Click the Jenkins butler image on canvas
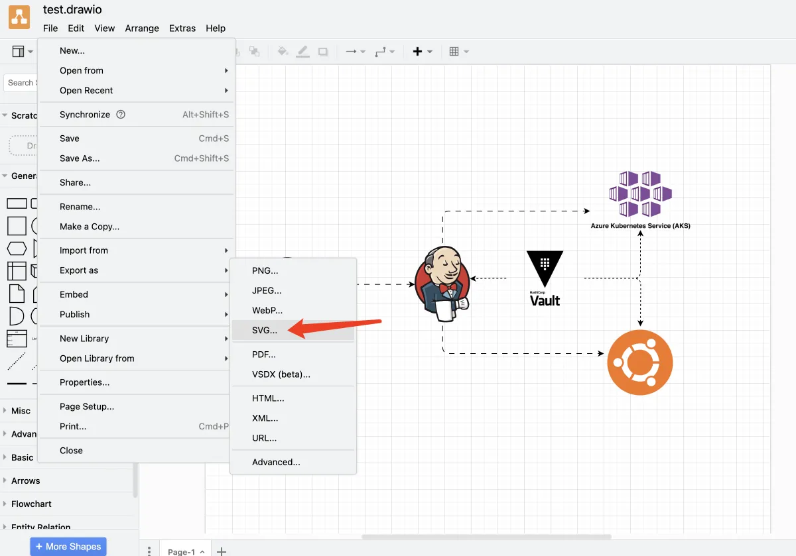796x556 pixels. click(x=442, y=284)
